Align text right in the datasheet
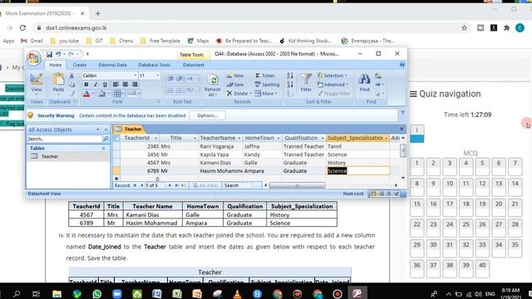532x299 pixels. coord(135,85)
